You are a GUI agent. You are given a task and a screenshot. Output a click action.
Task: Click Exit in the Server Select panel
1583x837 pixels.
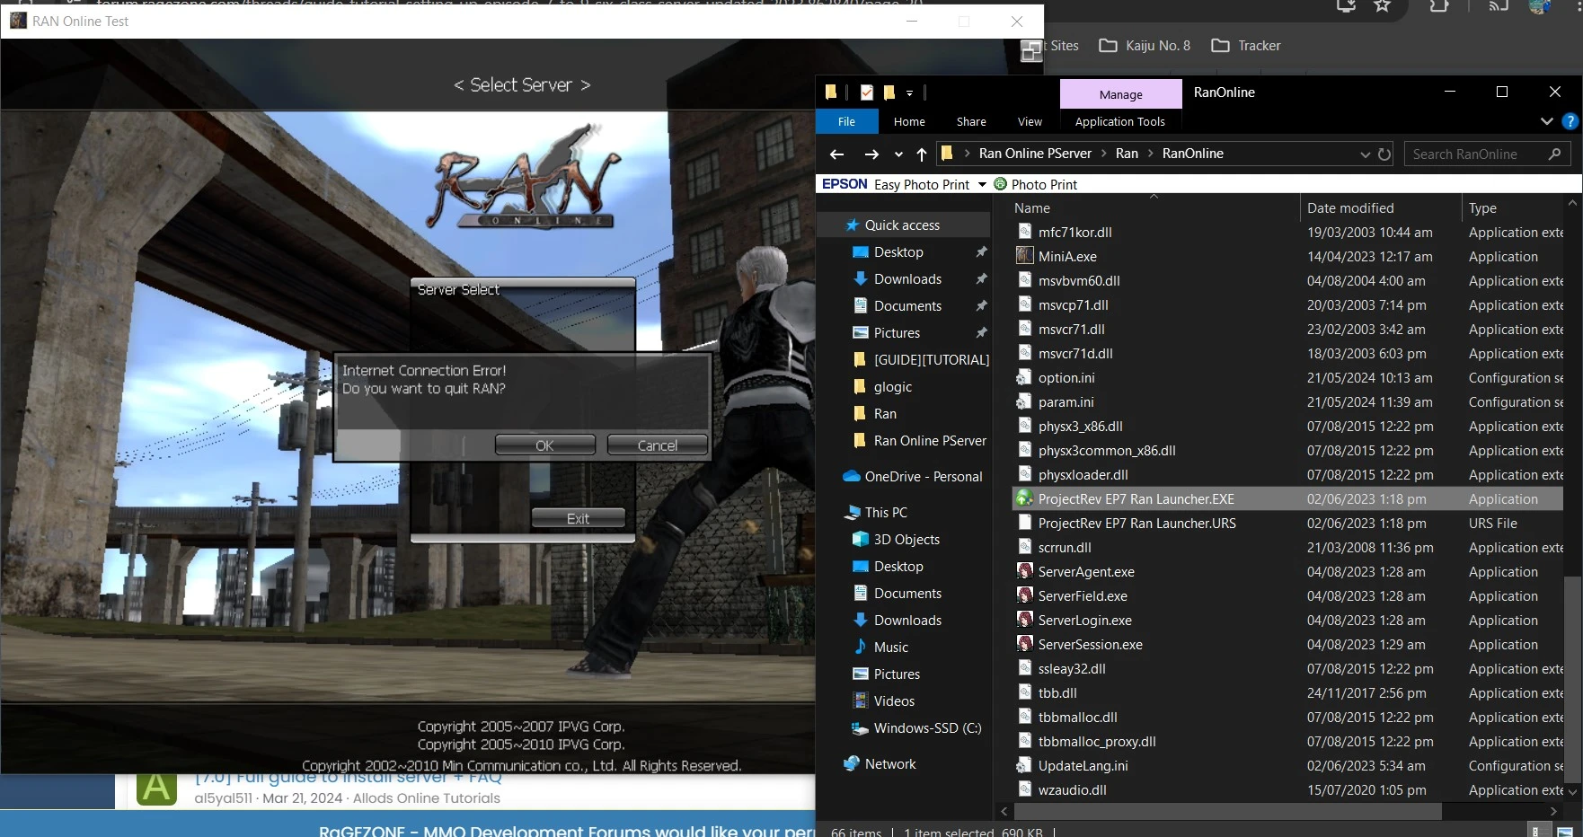click(x=578, y=518)
